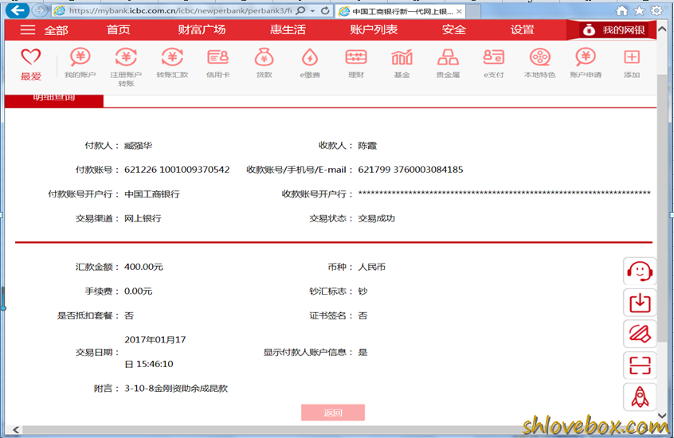The height and width of the screenshot is (438, 674).
Task: Select the 明细查询 tab
Action: click(54, 100)
